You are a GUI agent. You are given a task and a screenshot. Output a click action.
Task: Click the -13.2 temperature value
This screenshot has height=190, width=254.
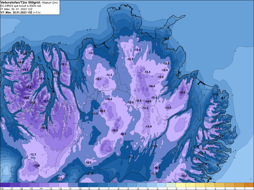click(x=200, y=153)
